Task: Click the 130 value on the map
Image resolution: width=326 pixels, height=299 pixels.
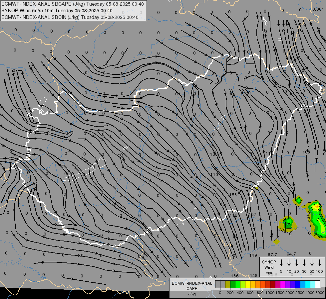Action: (213, 154)
